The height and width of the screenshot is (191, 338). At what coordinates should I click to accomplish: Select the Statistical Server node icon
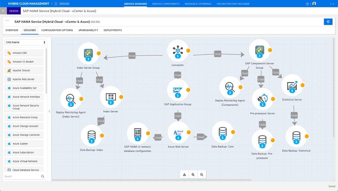(292, 85)
